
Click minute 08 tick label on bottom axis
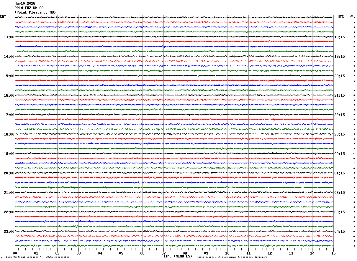coord(185,253)
